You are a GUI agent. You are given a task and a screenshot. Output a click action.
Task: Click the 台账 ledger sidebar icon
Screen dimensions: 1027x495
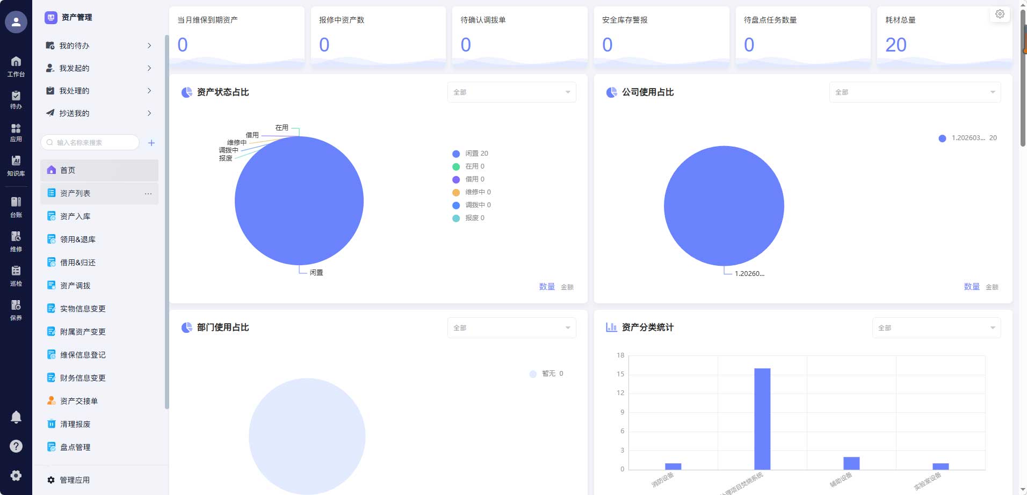click(x=16, y=207)
